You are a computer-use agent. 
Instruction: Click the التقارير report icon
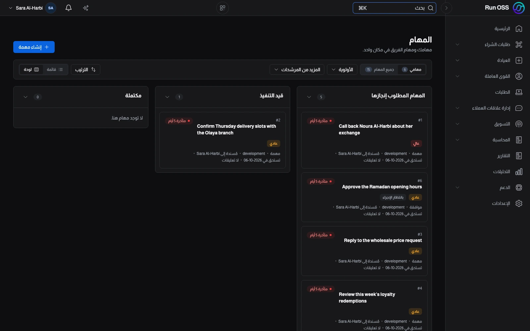pyautogui.click(x=519, y=156)
